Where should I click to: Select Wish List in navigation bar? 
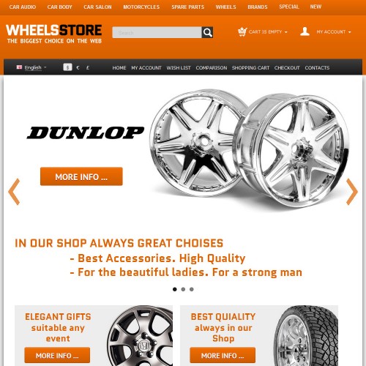[179, 67]
